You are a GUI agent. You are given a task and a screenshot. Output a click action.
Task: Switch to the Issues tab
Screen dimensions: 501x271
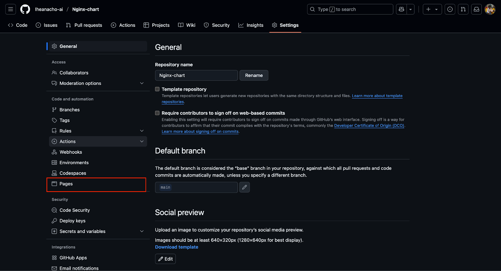pyautogui.click(x=47, y=25)
